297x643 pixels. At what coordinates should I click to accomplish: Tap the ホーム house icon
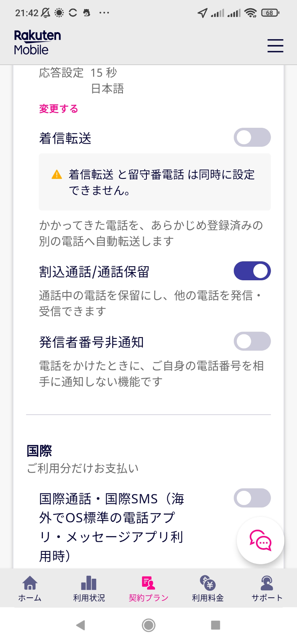30,583
